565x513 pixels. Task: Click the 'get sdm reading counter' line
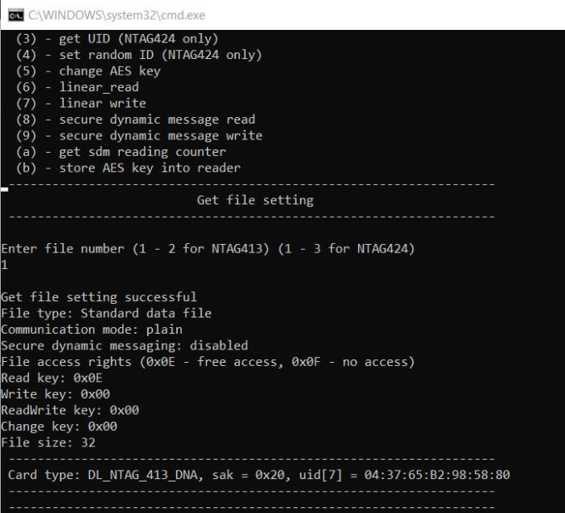pyautogui.click(x=121, y=152)
